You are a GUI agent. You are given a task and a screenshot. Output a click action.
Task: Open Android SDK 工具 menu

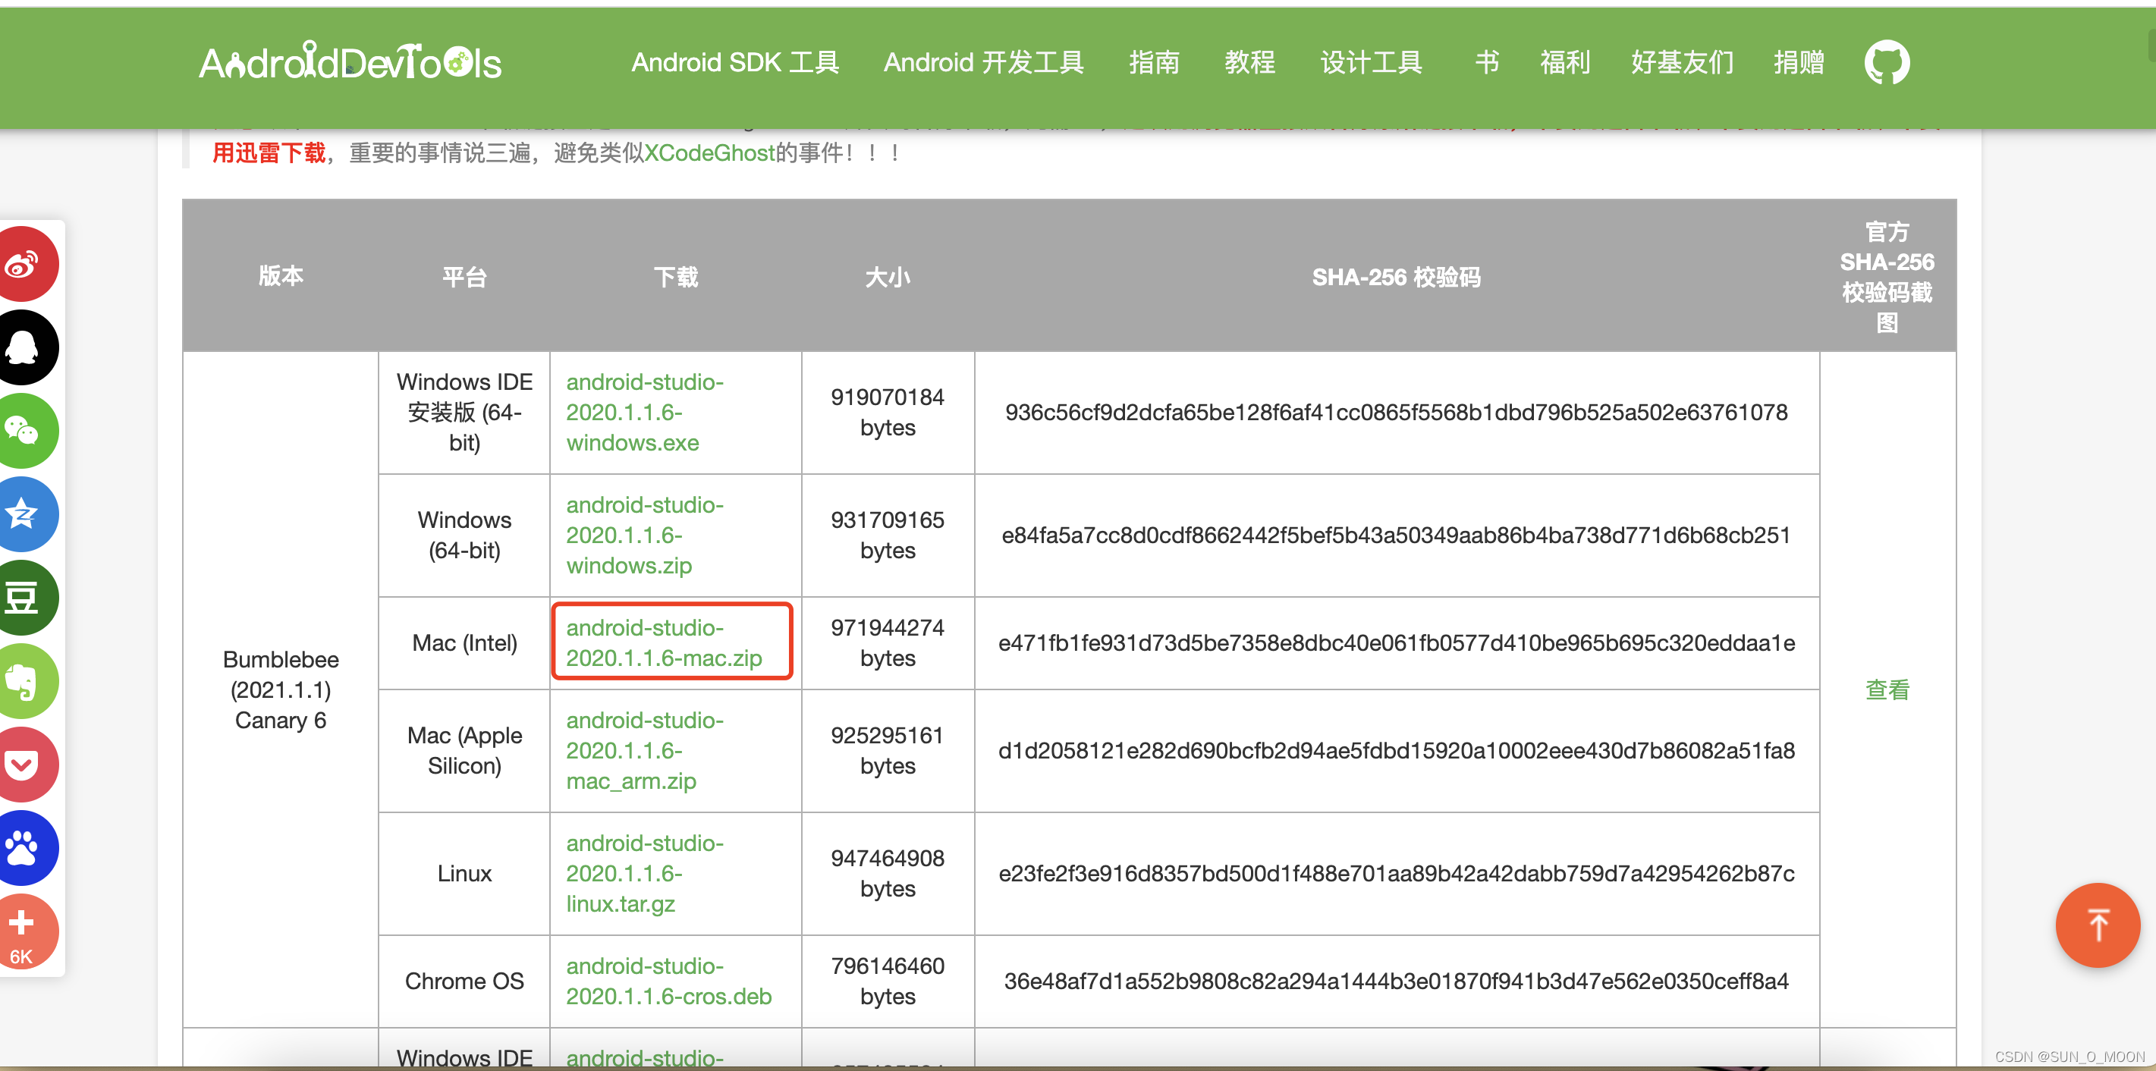pos(735,63)
